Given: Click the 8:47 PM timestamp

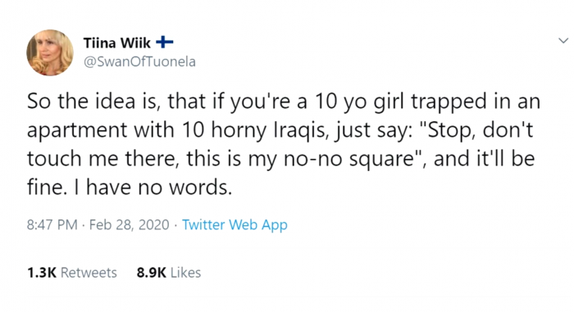Looking at the screenshot, I should 52,224.
